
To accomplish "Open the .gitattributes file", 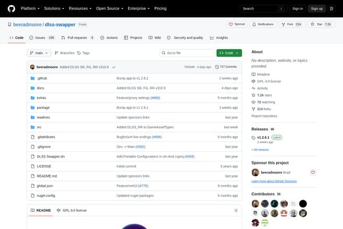I will [46, 137].
